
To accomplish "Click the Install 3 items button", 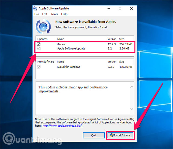I will pos(120,135).
